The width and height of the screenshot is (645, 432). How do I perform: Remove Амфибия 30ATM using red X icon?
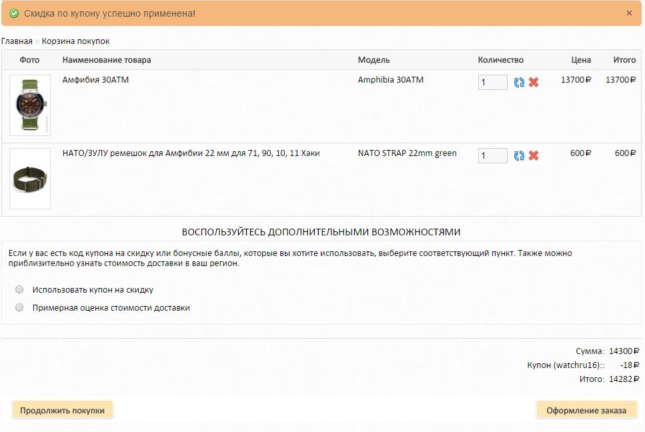click(x=534, y=83)
